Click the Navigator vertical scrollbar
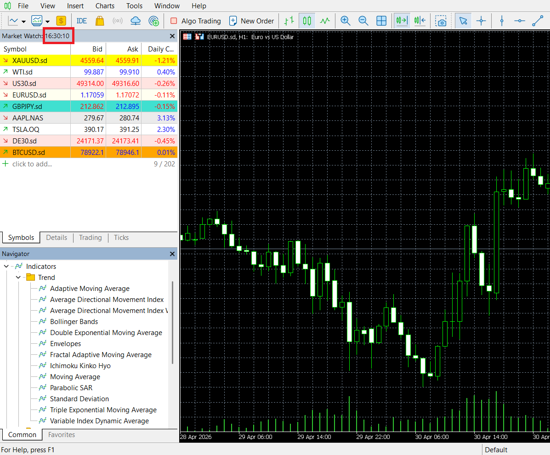550x455 pixels. pos(172,323)
